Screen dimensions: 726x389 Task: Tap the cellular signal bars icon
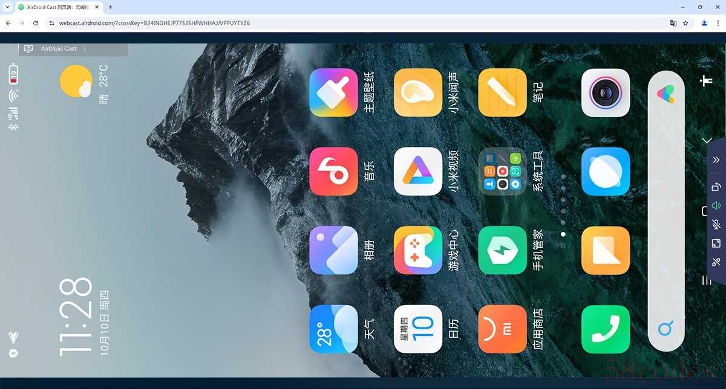pos(13,113)
